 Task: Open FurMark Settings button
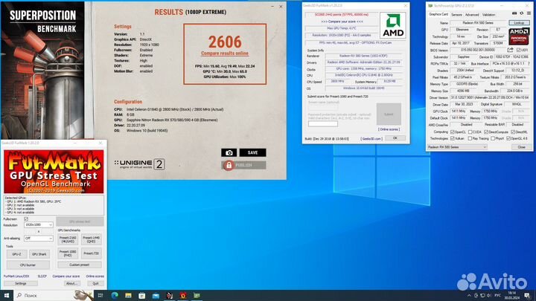pyautogui.click(x=21, y=283)
